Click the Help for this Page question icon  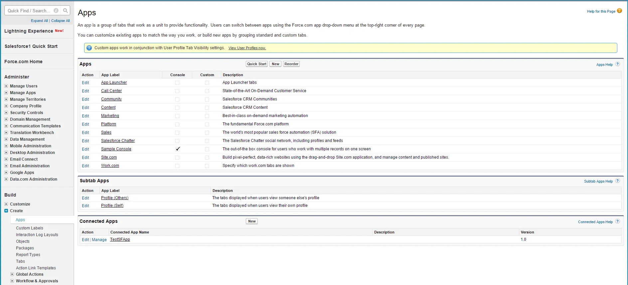(619, 11)
